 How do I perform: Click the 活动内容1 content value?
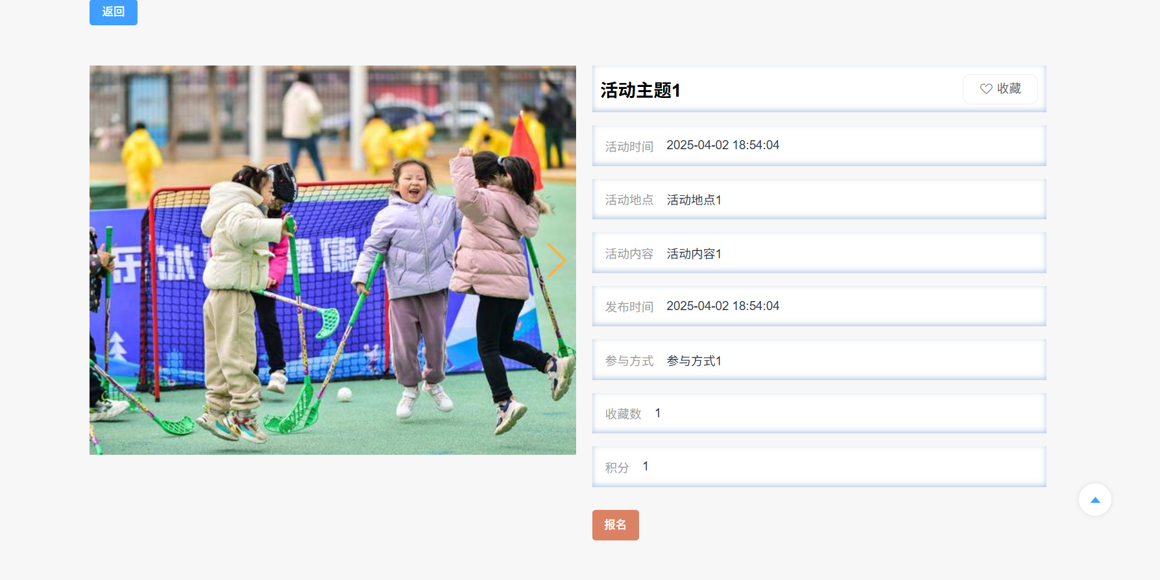pos(694,254)
